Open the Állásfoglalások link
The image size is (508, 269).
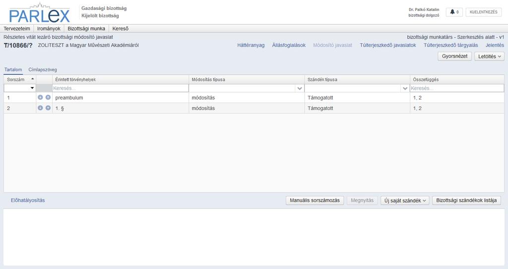click(289, 45)
